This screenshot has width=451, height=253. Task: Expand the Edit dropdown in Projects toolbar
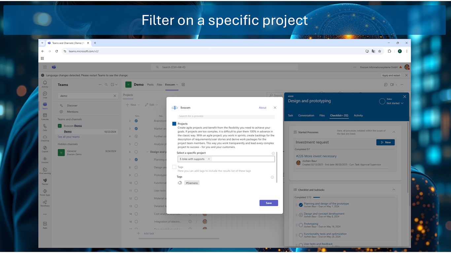click(x=157, y=105)
